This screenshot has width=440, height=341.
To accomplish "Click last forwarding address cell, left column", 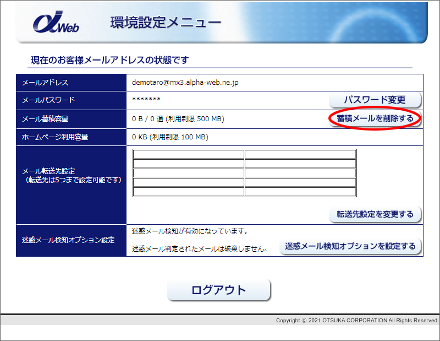I will [188, 192].
